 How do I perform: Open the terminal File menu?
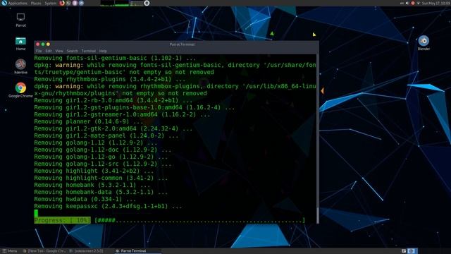point(39,51)
